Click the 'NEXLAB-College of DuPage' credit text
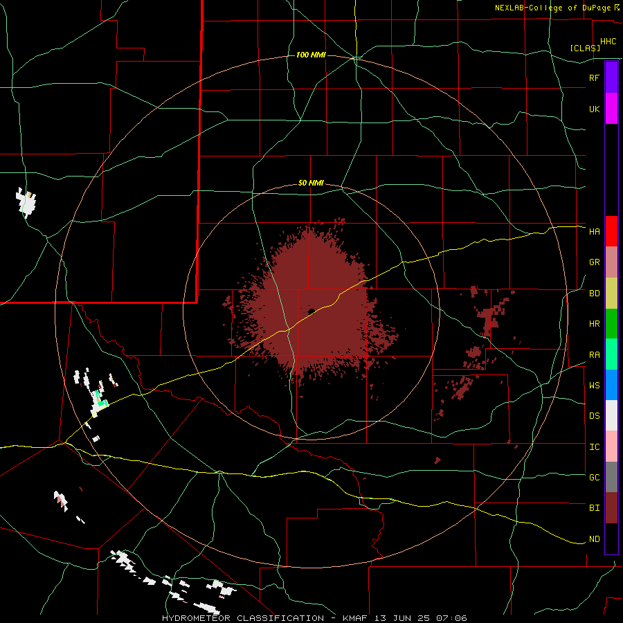623x623 pixels. click(x=552, y=8)
